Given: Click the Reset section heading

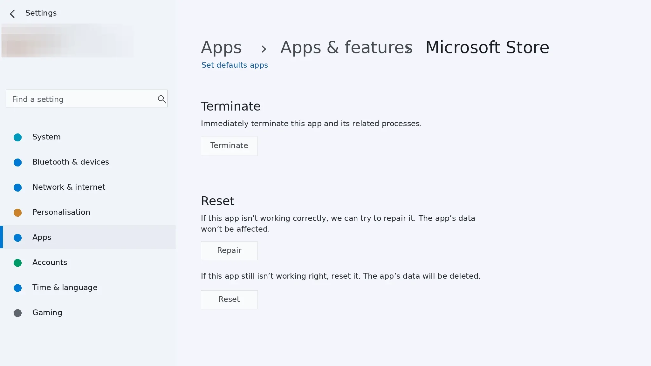Looking at the screenshot, I should pos(218,201).
